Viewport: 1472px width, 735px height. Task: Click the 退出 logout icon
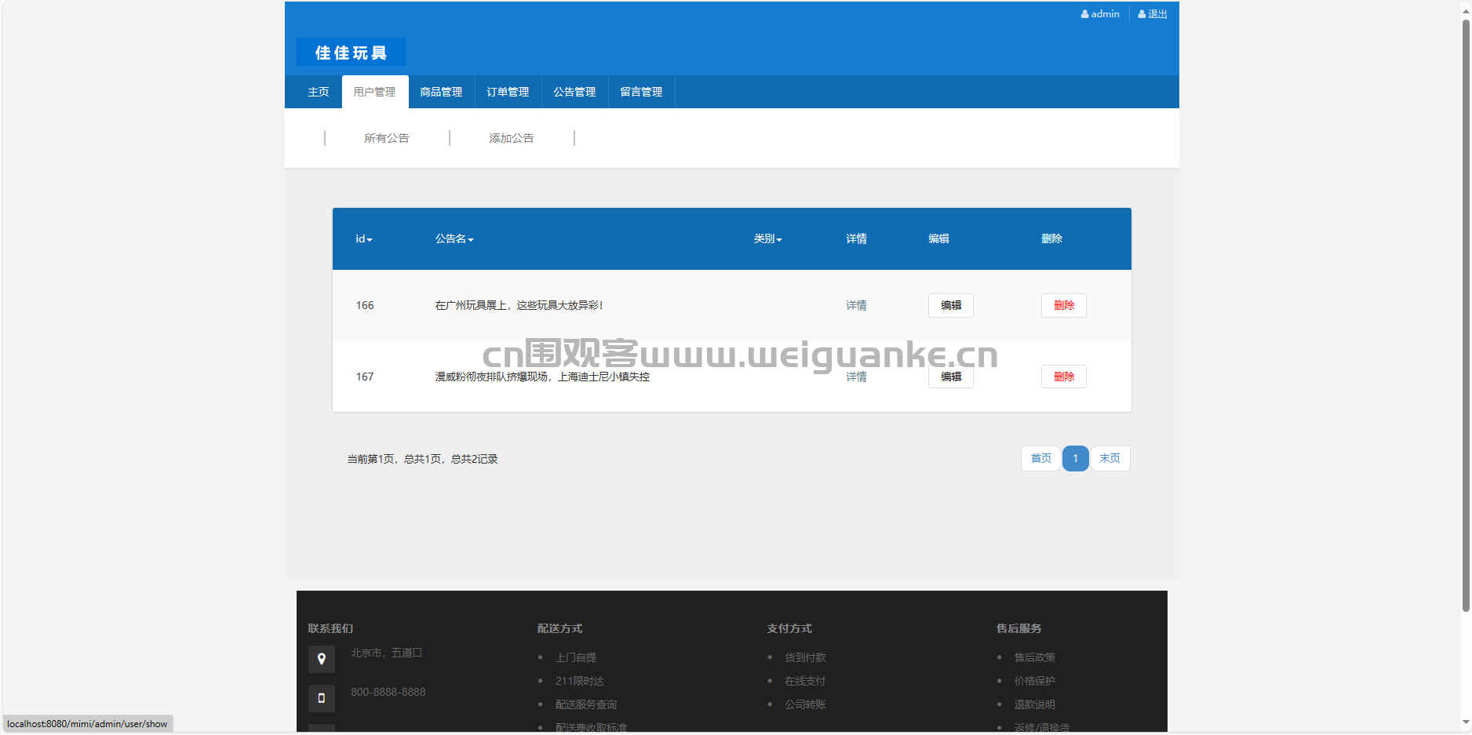point(1142,14)
